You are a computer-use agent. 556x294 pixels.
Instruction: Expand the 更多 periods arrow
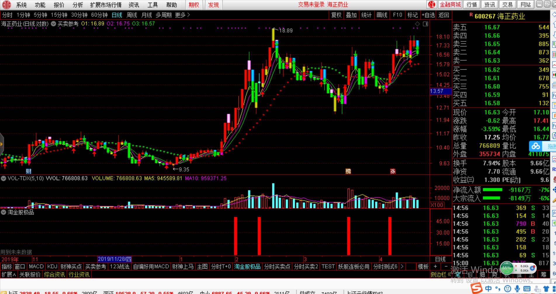click(183, 15)
